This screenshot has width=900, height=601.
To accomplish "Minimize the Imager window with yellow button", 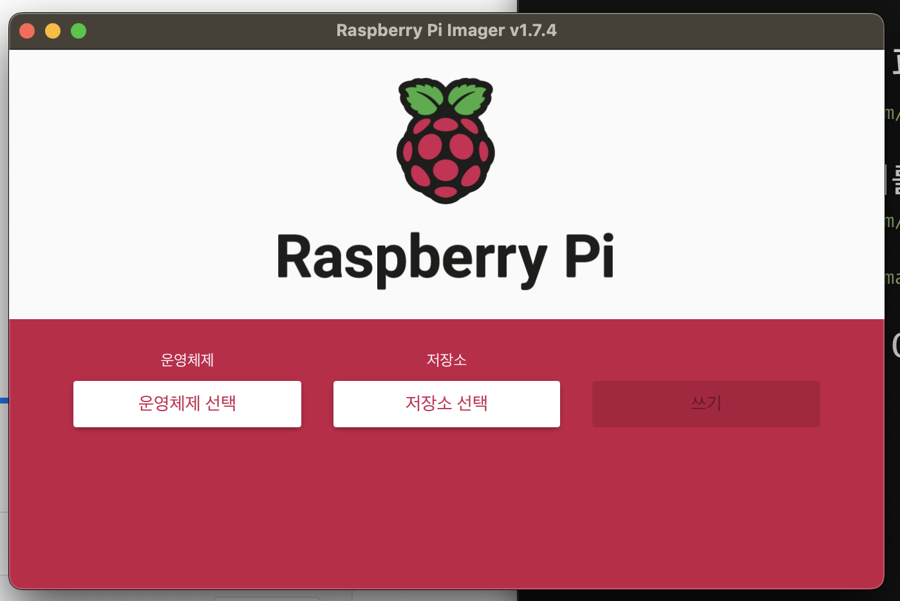I will [53, 31].
